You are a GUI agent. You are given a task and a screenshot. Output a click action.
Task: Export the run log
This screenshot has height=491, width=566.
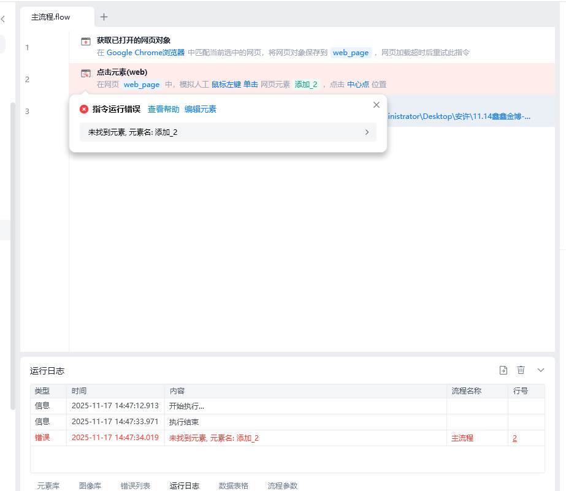click(x=503, y=370)
